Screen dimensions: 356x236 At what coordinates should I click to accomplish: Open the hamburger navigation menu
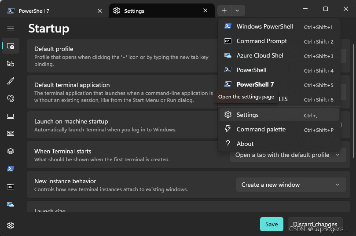(x=11, y=28)
